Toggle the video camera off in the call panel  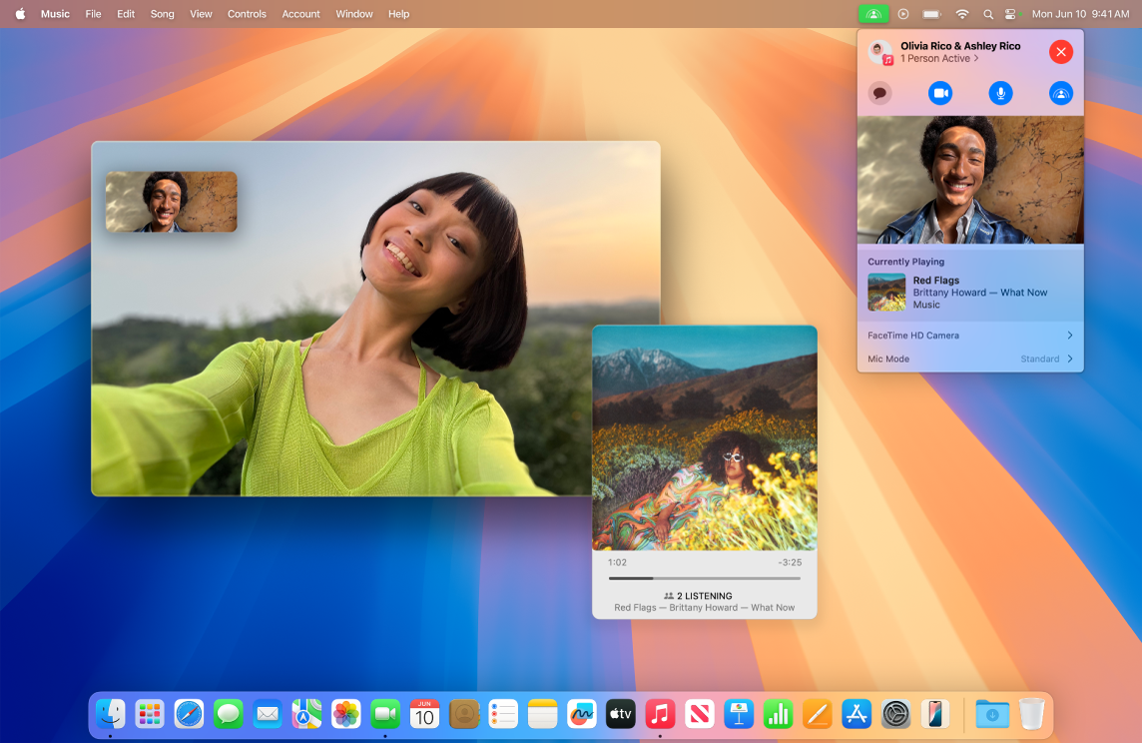(x=939, y=93)
